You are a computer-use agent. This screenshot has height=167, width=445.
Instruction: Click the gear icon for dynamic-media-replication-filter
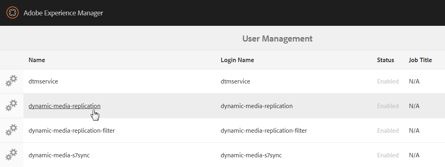(11, 130)
